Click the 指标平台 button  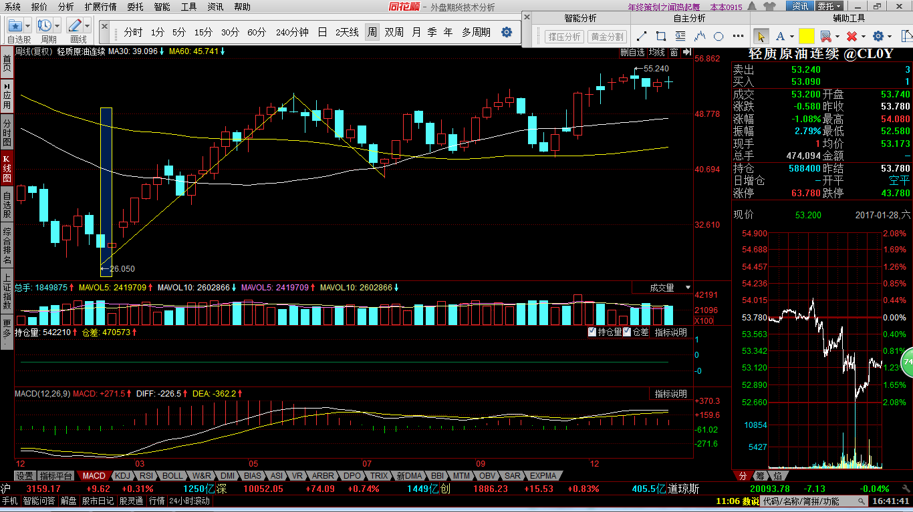coord(55,476)
